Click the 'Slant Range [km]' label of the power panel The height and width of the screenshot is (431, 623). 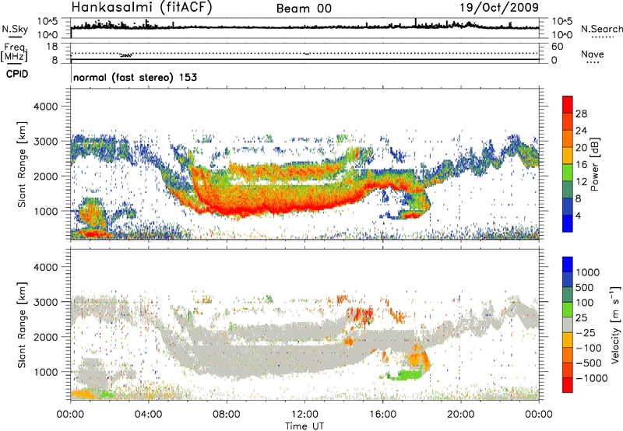pos(22,164)
